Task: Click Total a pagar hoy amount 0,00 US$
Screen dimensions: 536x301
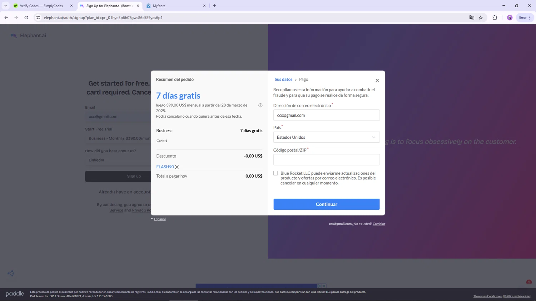Action: tap(254, 176)
